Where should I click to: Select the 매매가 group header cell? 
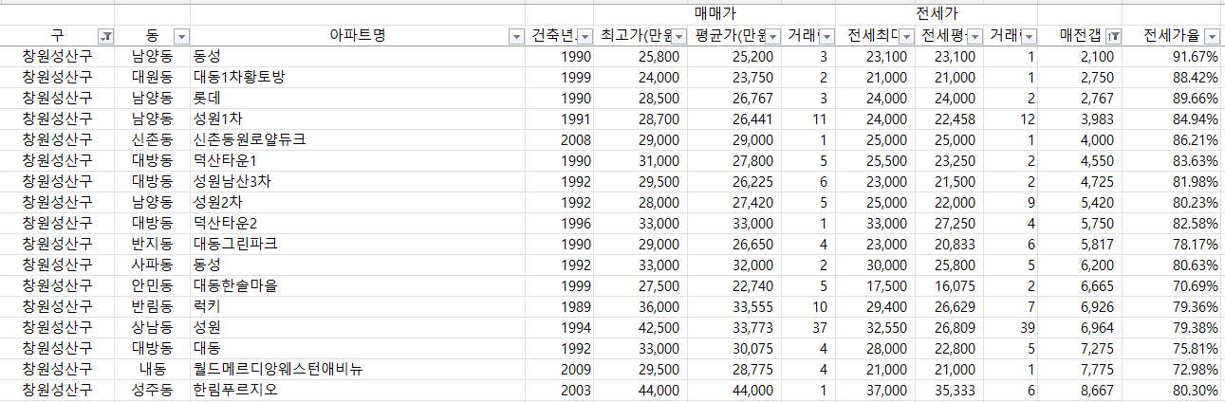pos(715,13)
